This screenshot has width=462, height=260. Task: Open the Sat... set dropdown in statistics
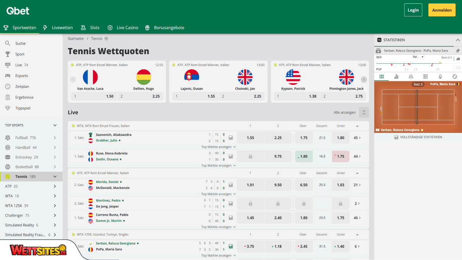(x=418, y=57)
